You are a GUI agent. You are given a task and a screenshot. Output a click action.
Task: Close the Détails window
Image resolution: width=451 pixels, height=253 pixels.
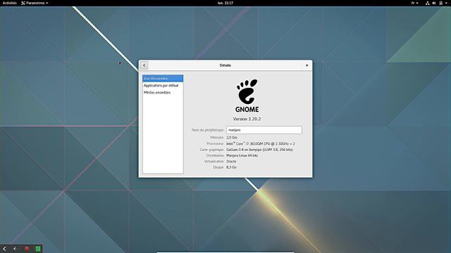click(307, 65)
